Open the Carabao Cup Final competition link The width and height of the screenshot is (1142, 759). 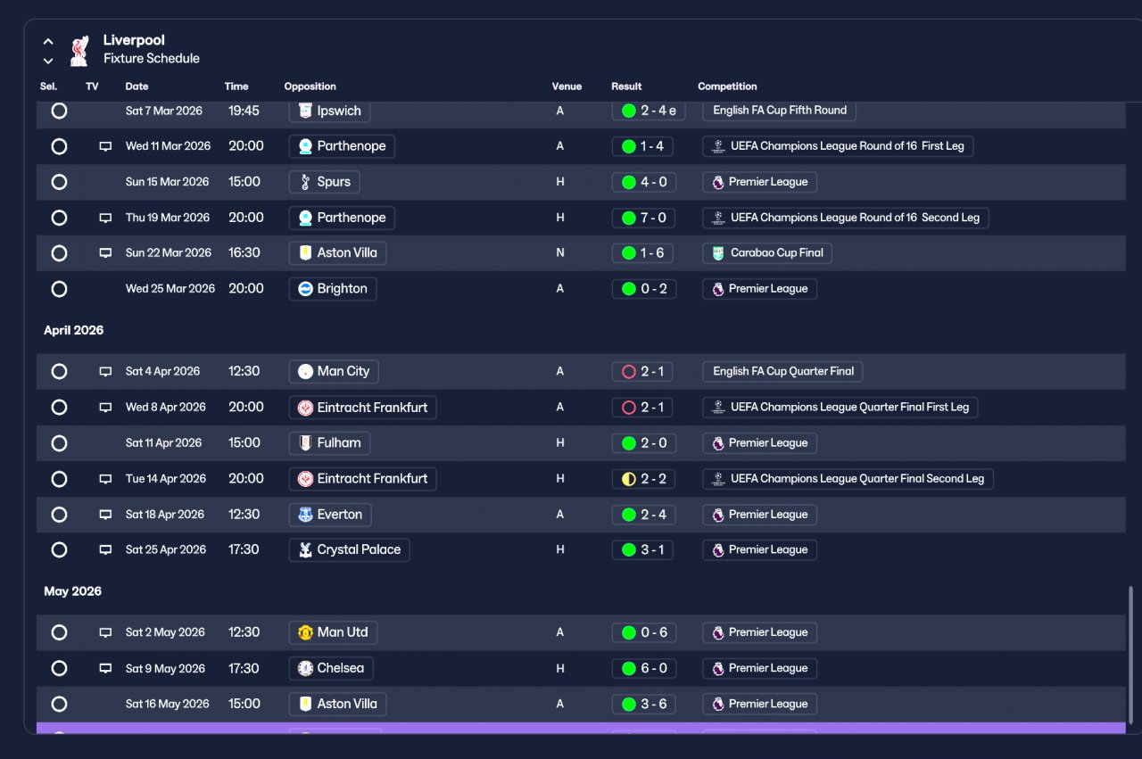(767, 253)
